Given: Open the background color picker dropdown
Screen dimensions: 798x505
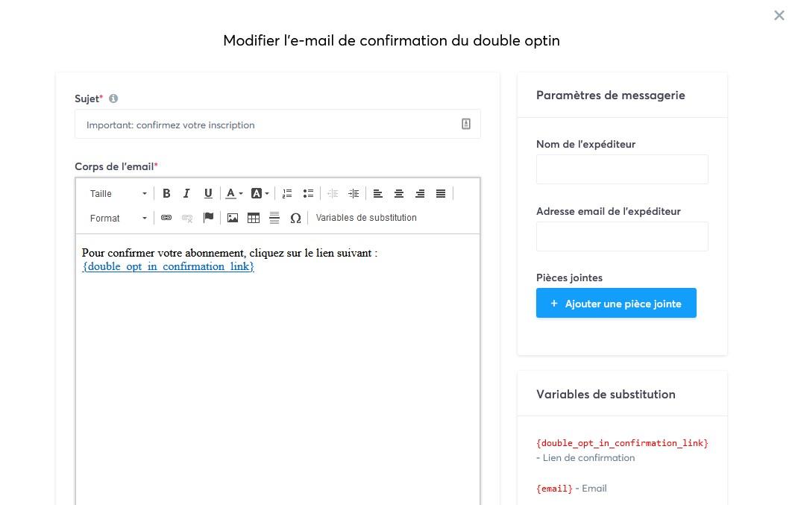Looking at the screenshot, I should click(260, 193).
